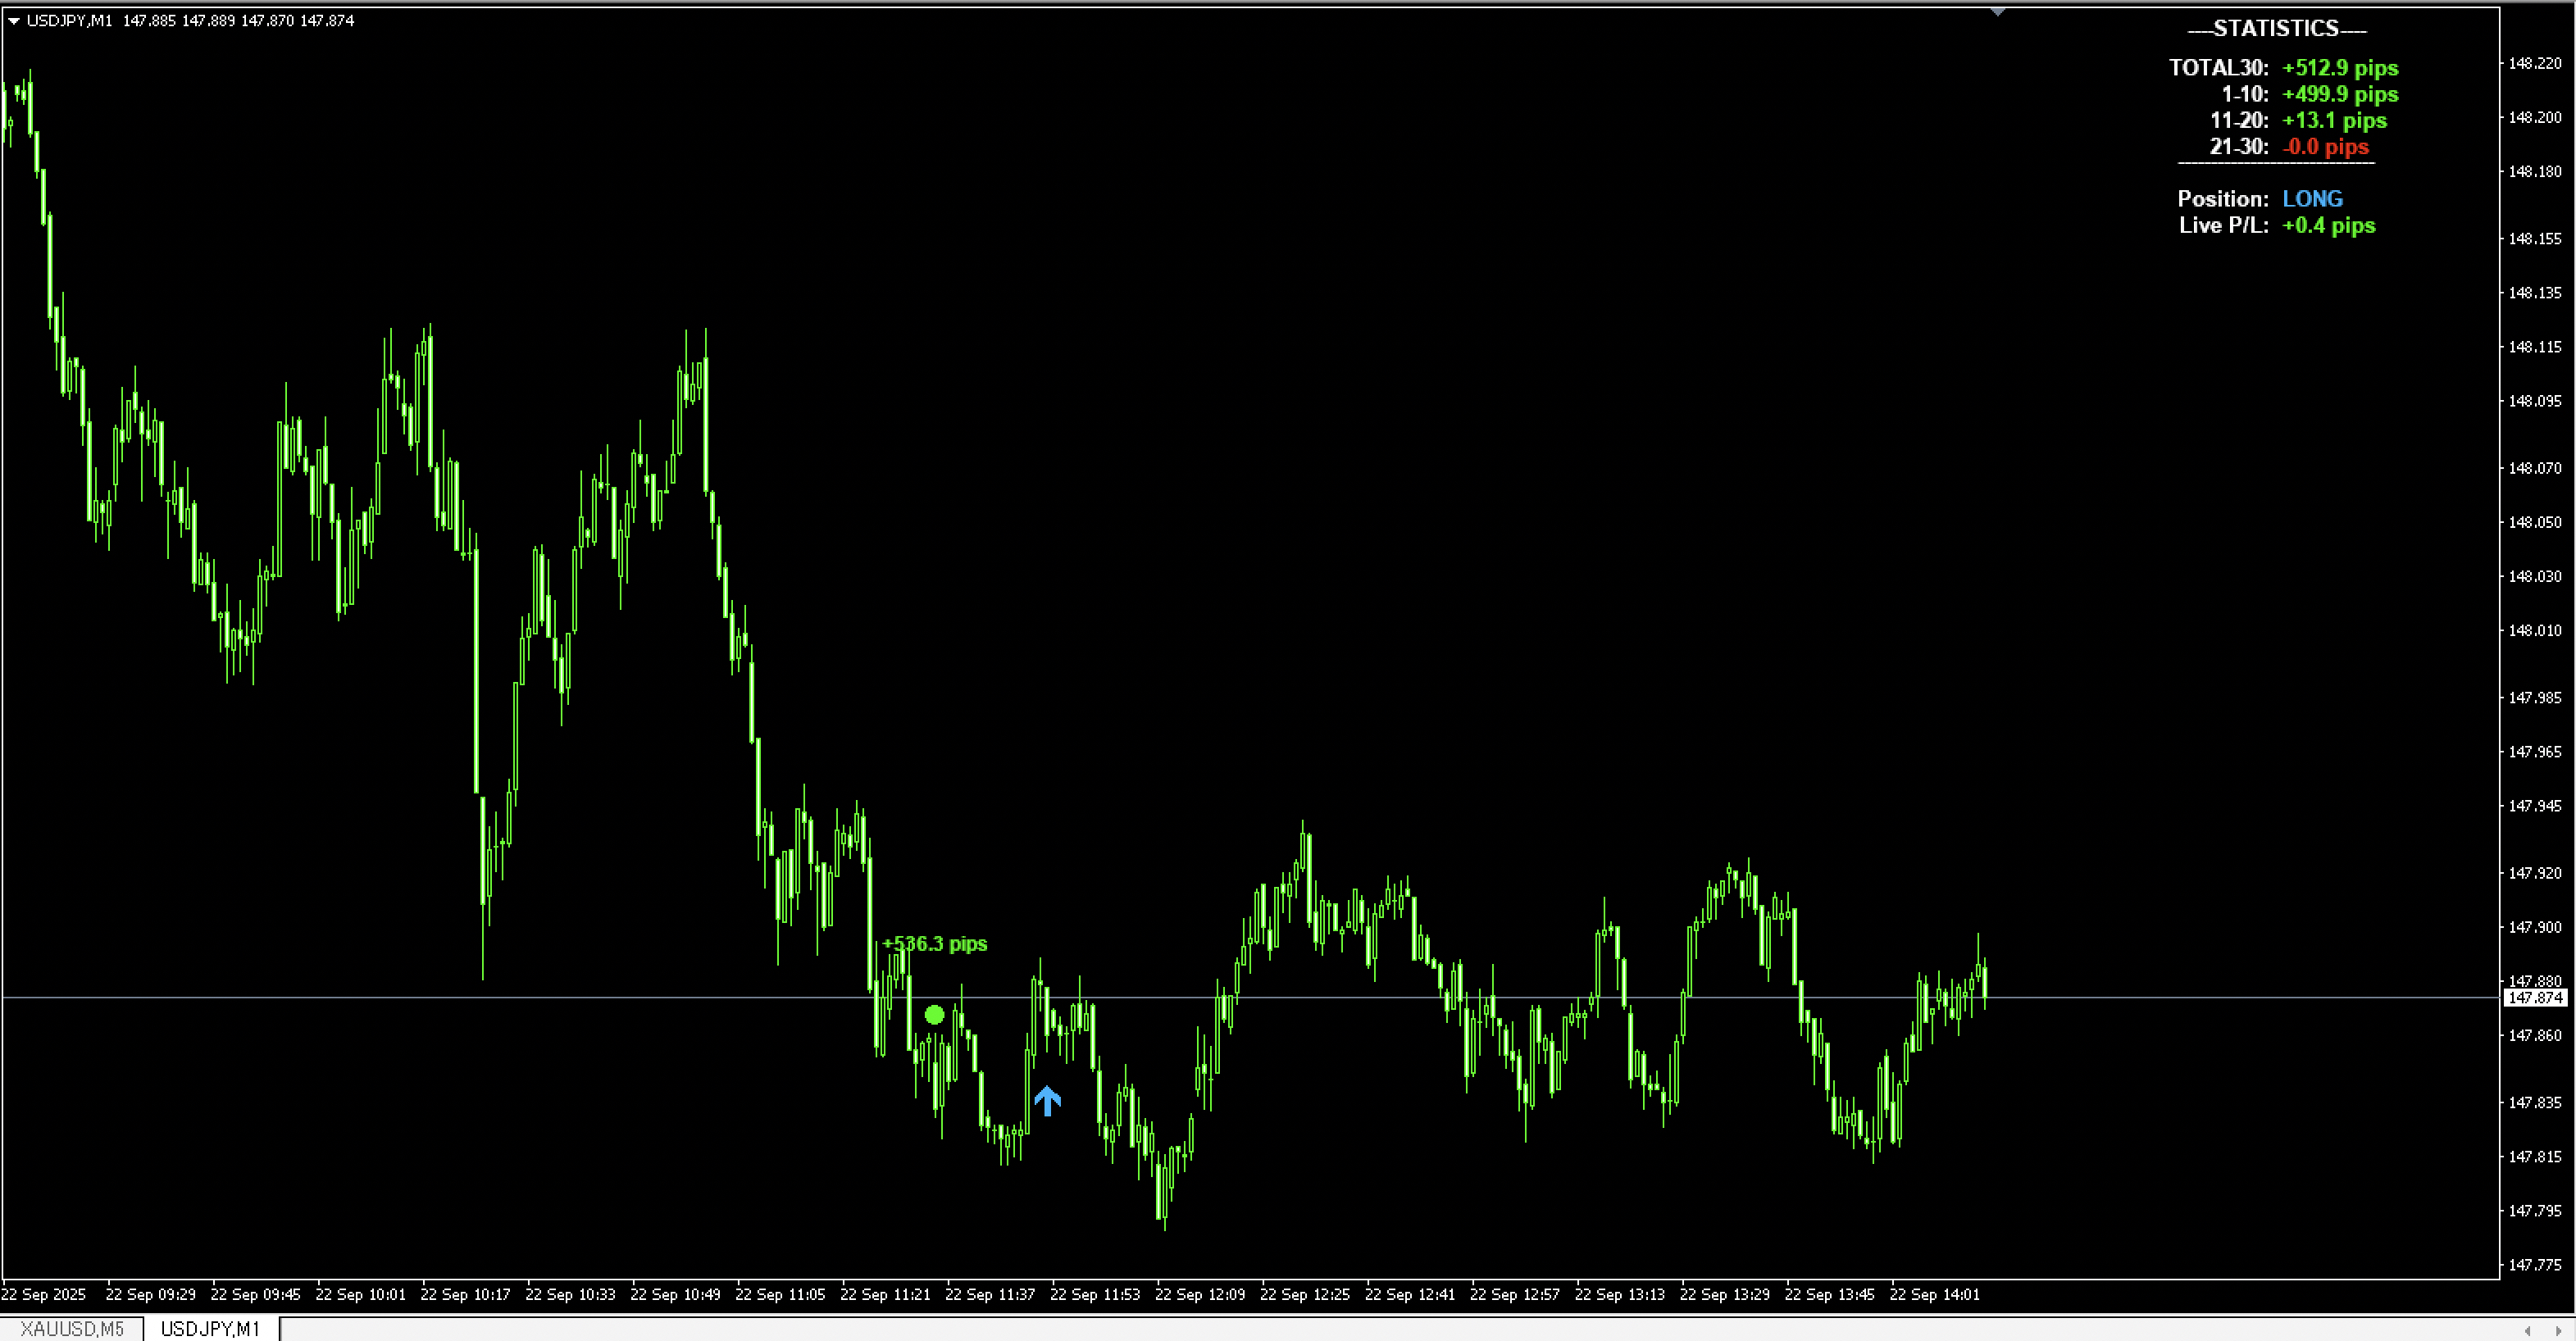The width and height of the screenshot is (2576, 1341).
Task: Click the 22 Sep 10:17 time axis label
Action: coord(465,1294)
